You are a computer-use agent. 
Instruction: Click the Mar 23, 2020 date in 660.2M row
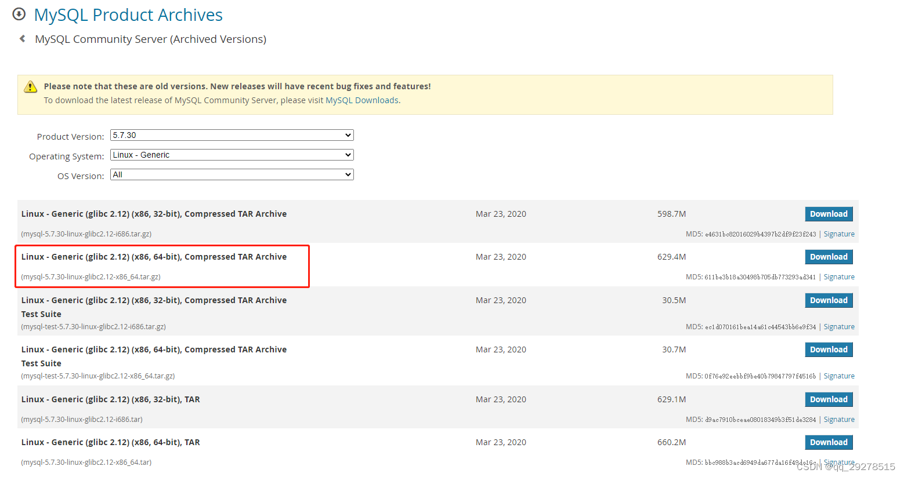501,442
